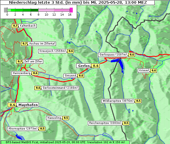Viewport: 170px width, 144px height.
Task: Click the Reichenspitze (3303m) label
Action: click(105, 123)
